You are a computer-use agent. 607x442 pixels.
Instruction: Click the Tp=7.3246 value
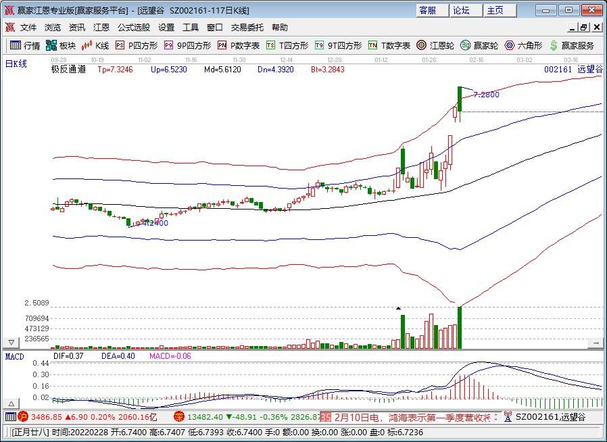pos(115,70)
